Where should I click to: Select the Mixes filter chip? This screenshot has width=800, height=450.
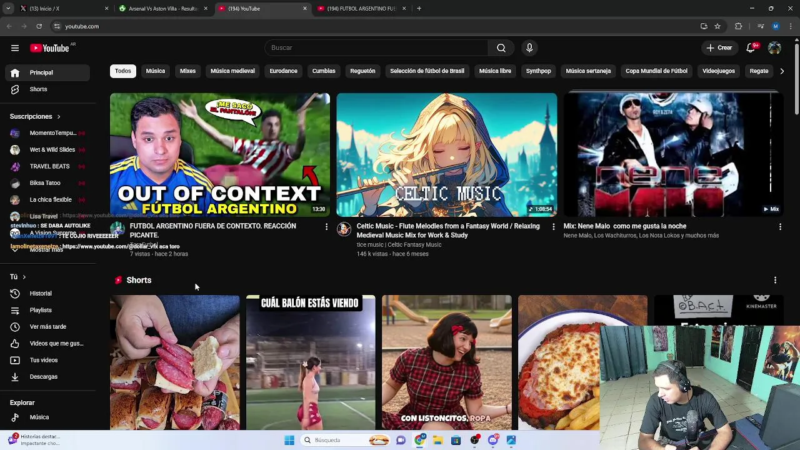(187, 71)
